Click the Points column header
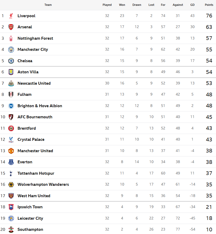This screenshot has height=234, width=216. coord(209,5)
